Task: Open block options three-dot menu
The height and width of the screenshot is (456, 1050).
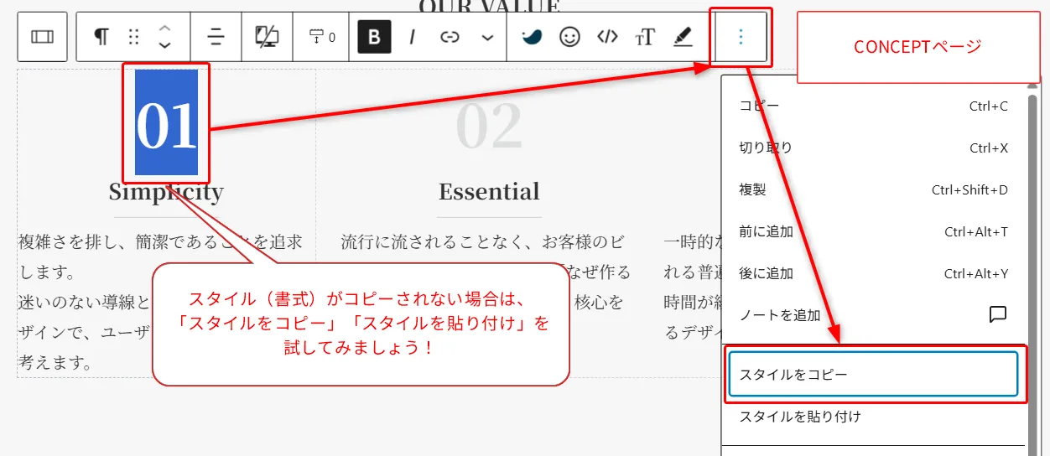Action: (x=740, y=37)
